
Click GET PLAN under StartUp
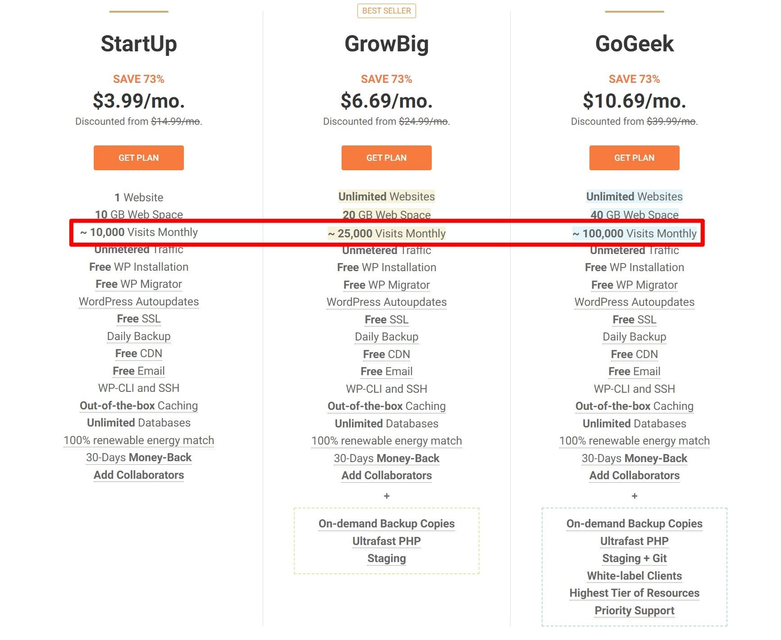[138, 158]
